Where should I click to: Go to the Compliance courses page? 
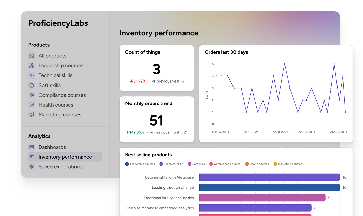pyautogui.click(x=62, y=95)
